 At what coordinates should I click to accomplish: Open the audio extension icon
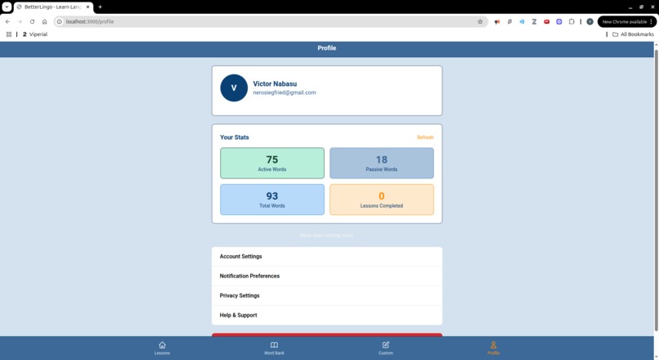click(x=522, y=21)
